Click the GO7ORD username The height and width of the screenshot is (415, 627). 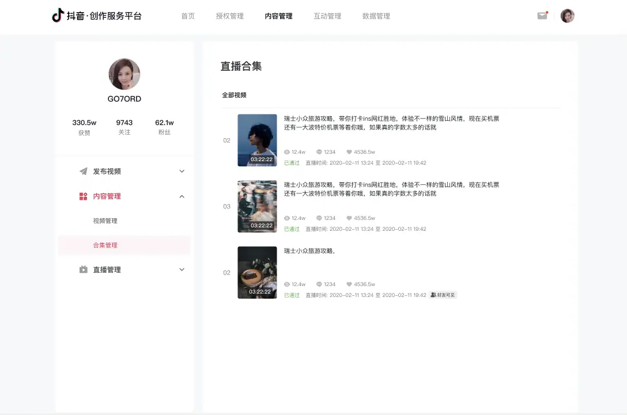(x=124, y=98)
